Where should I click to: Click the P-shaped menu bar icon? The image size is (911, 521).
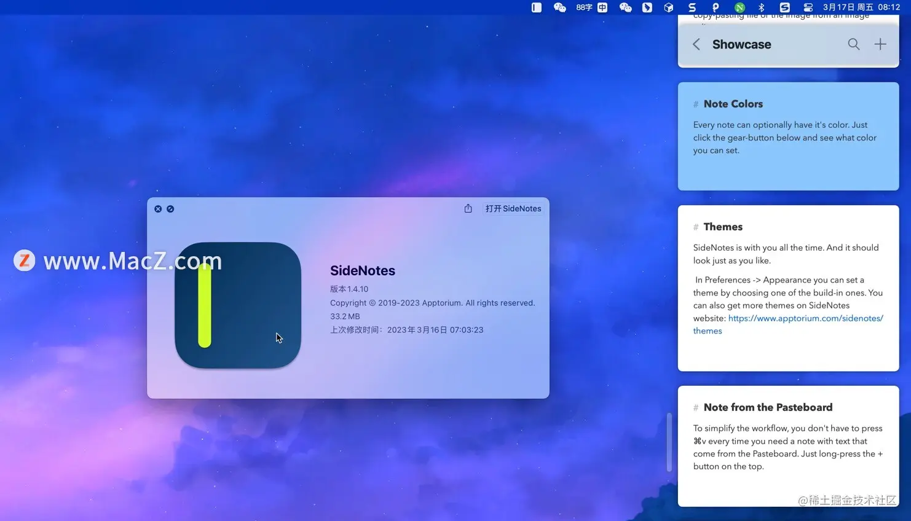[716, 7]
